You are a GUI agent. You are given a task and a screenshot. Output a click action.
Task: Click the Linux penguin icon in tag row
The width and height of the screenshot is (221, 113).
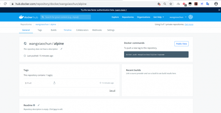54,83
